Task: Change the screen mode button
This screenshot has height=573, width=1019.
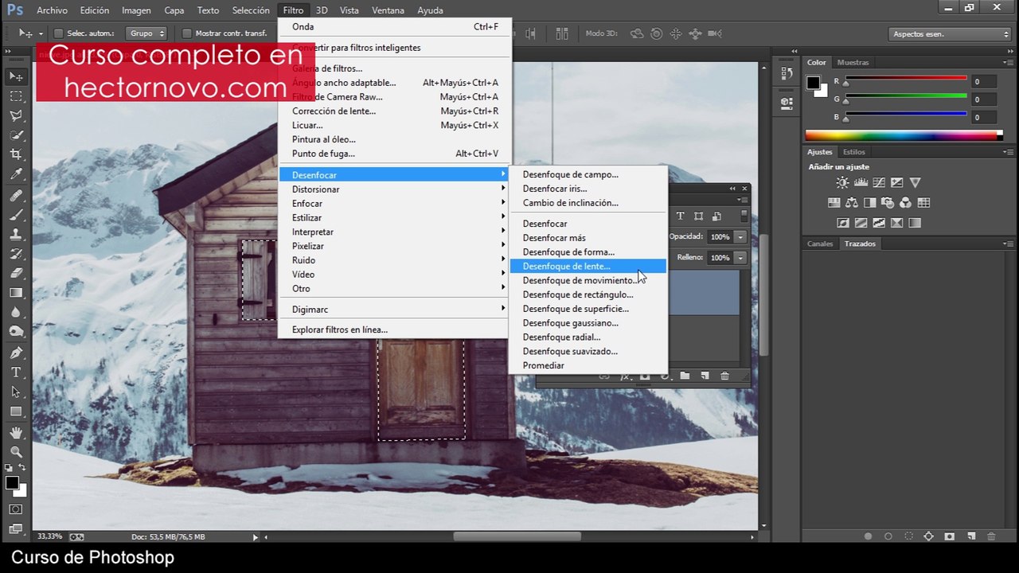Action: (16, 528)
